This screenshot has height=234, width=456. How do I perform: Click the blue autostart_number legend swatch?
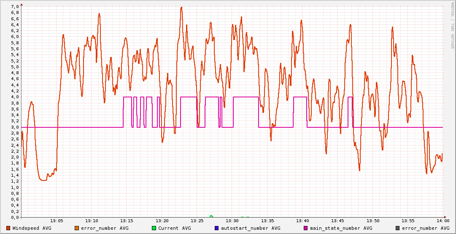coord(216,228)
